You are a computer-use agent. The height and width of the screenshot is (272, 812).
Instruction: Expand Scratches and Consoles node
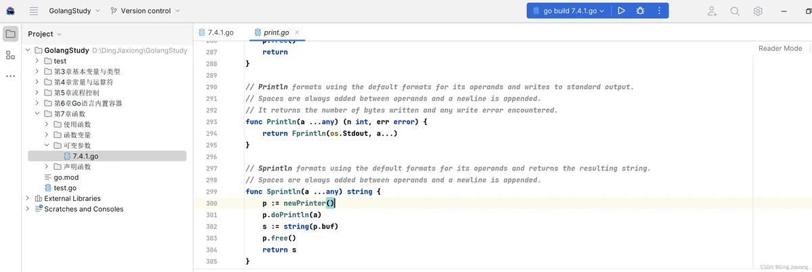point(28,209)
